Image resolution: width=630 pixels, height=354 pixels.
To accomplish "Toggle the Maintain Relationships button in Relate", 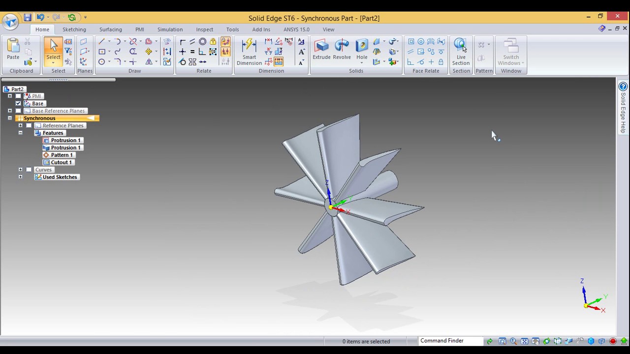I will pyautogui.click(x=225, y=42).
